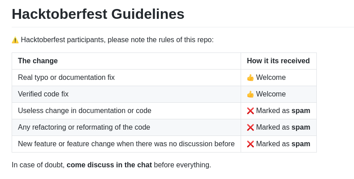The width and height of the screenshot is (354, 179).
Task: Click 'How it its received' column header
Action: 278,61
